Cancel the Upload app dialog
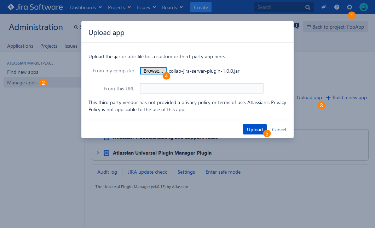Screen dimensions: 375x228 coord(279,130)
